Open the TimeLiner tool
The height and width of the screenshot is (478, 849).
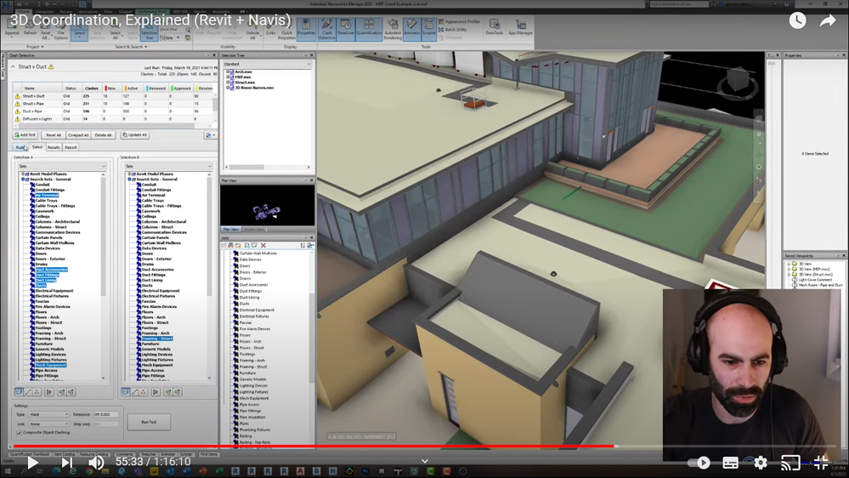(345, 27)
